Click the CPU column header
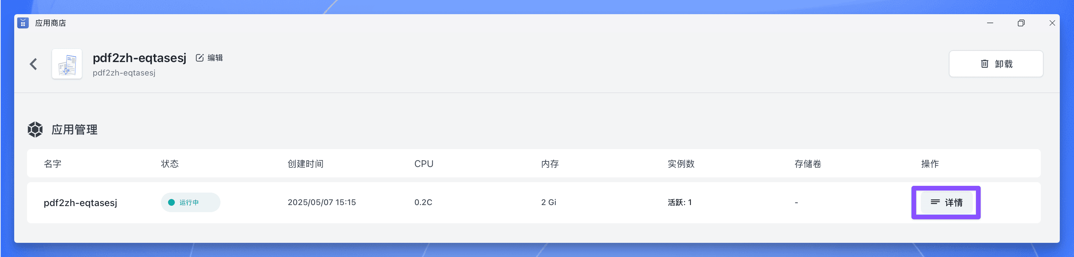The image size is (1074, 257). 424,164
